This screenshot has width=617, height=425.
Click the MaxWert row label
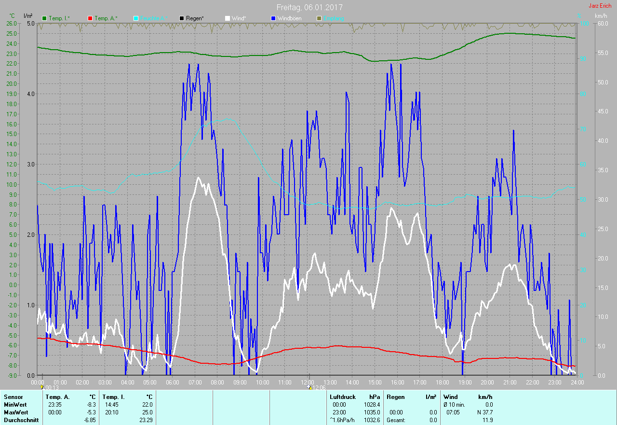(15, 412)
